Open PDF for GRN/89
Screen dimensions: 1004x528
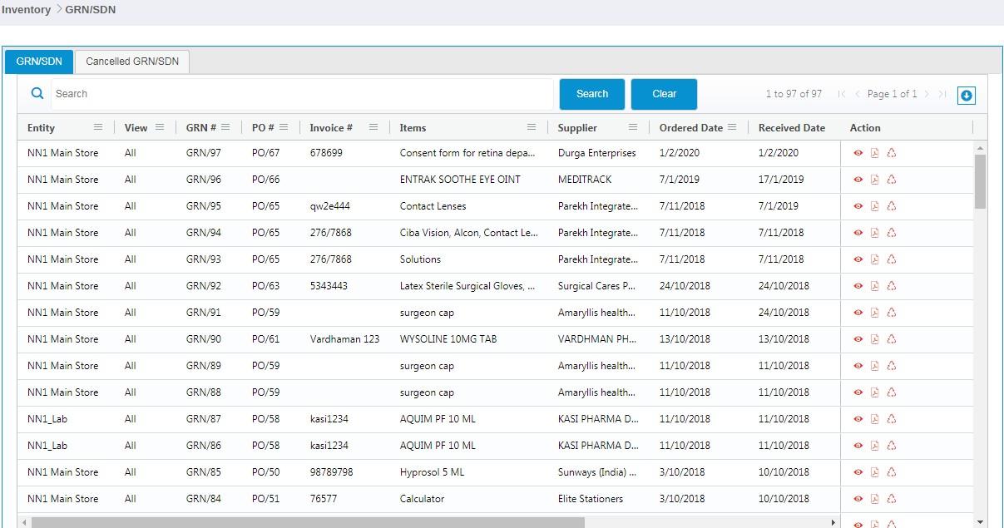pyautogui.click(x=875, y=366)
